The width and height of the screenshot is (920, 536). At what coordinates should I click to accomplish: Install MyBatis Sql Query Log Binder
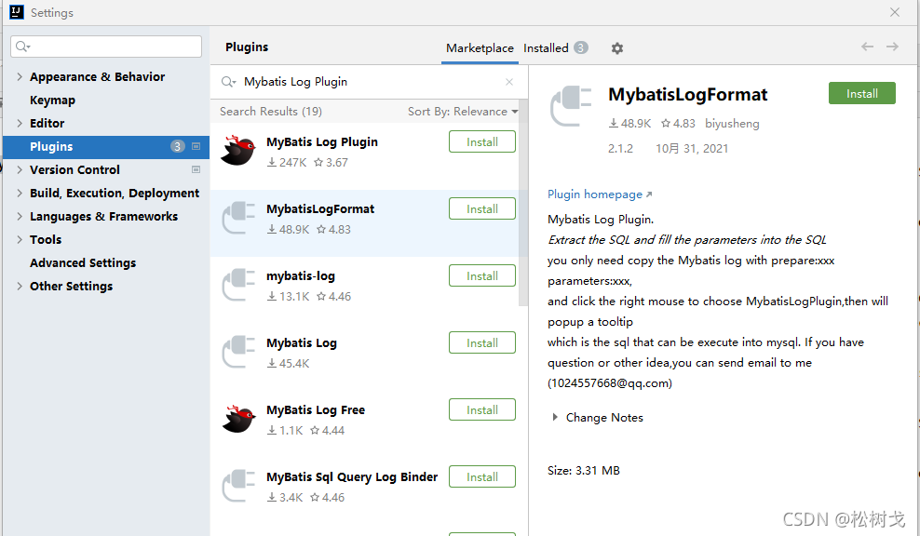point(482,476)
